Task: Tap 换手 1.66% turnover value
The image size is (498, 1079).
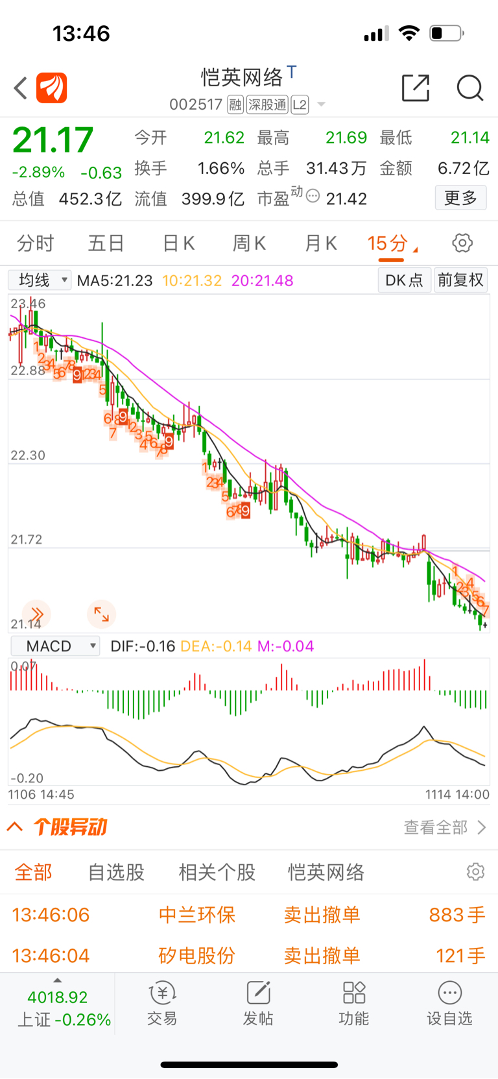Action: point(189,169)
